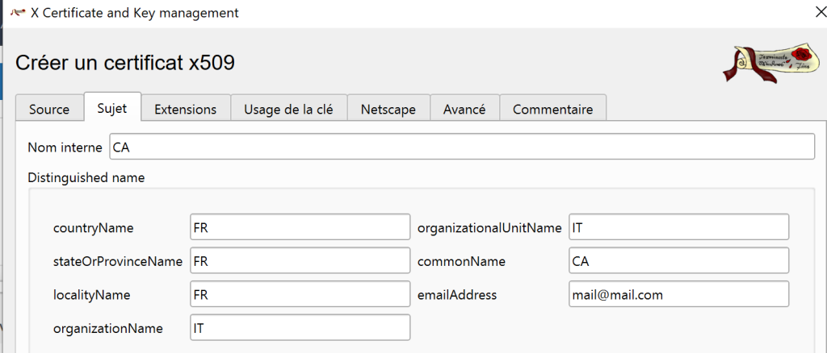Image resolution: width=827 pixels, height=353 pixels.
Task: Switch to the Avancé tab
Action: pyautogui.click(x=464, y=109)
